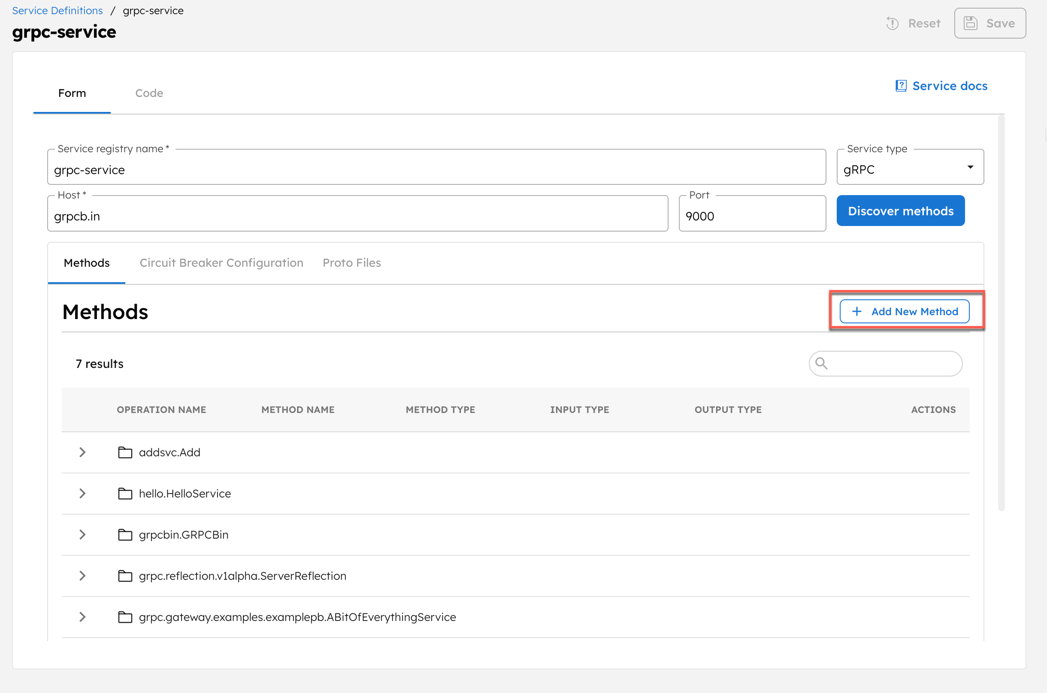Click the INPUT TYPE column header

[x=580, y=410]
